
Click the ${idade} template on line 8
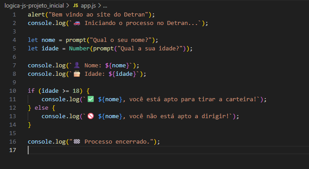tap(123, 74)
